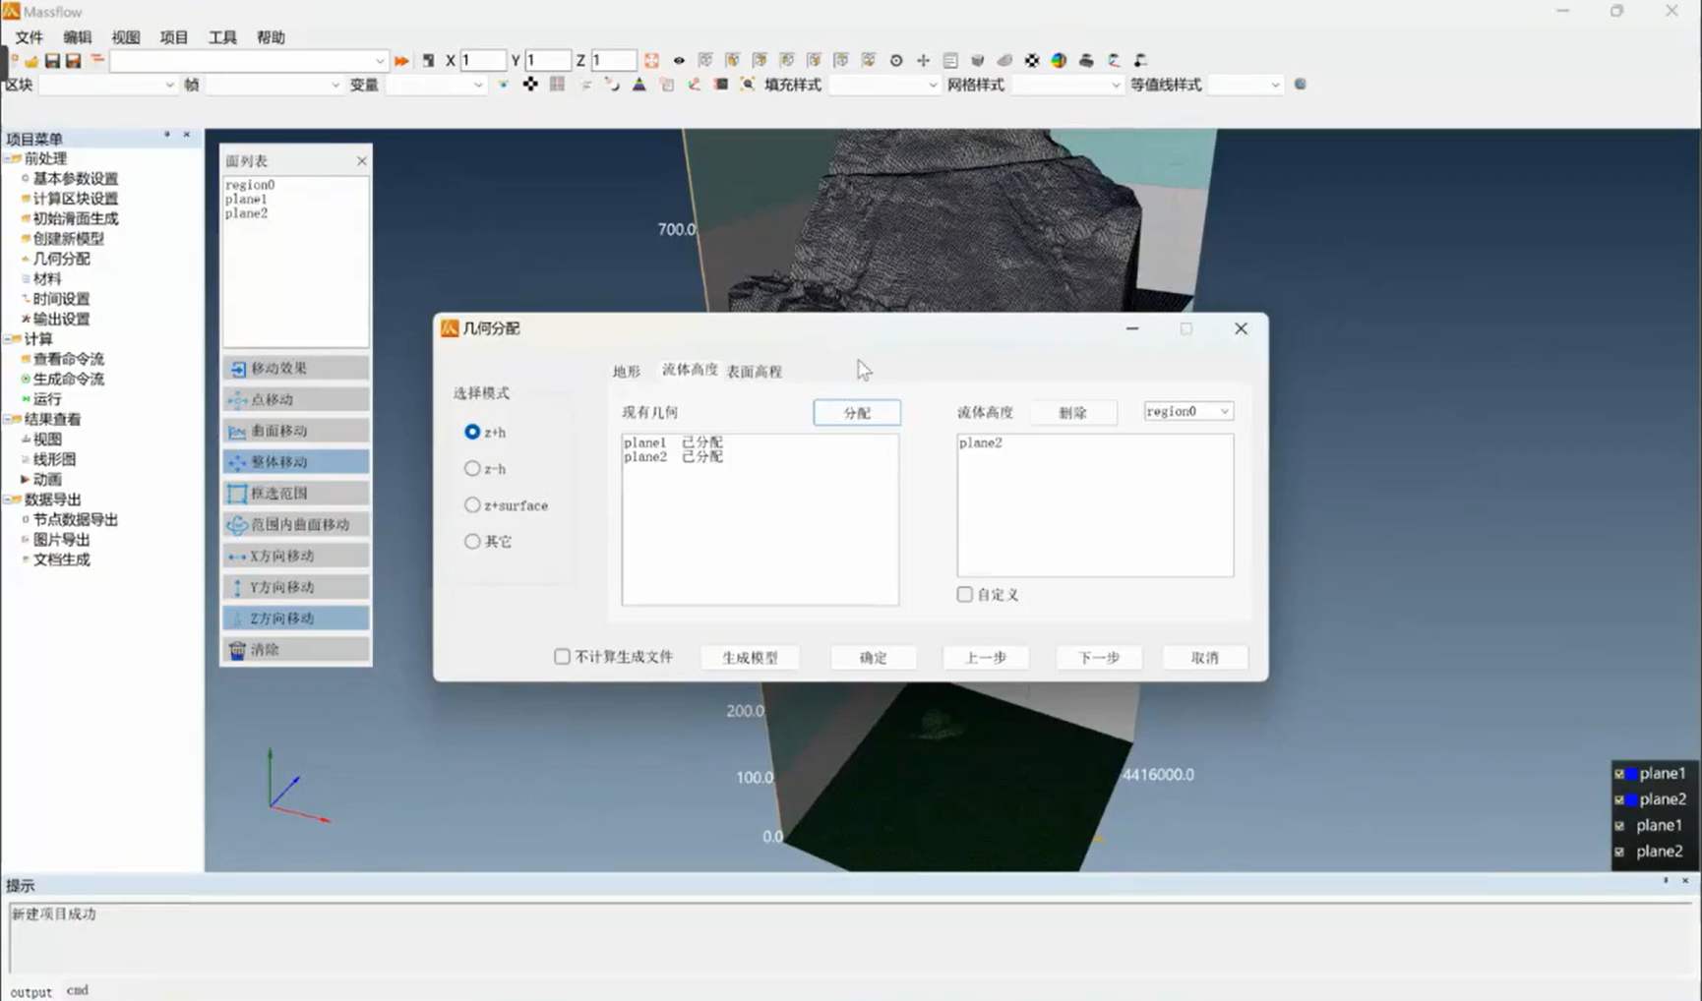The image size is (1702, 1001).
Task: Collapse the 前处理 tree node
Action: click(x=8, y=158)
